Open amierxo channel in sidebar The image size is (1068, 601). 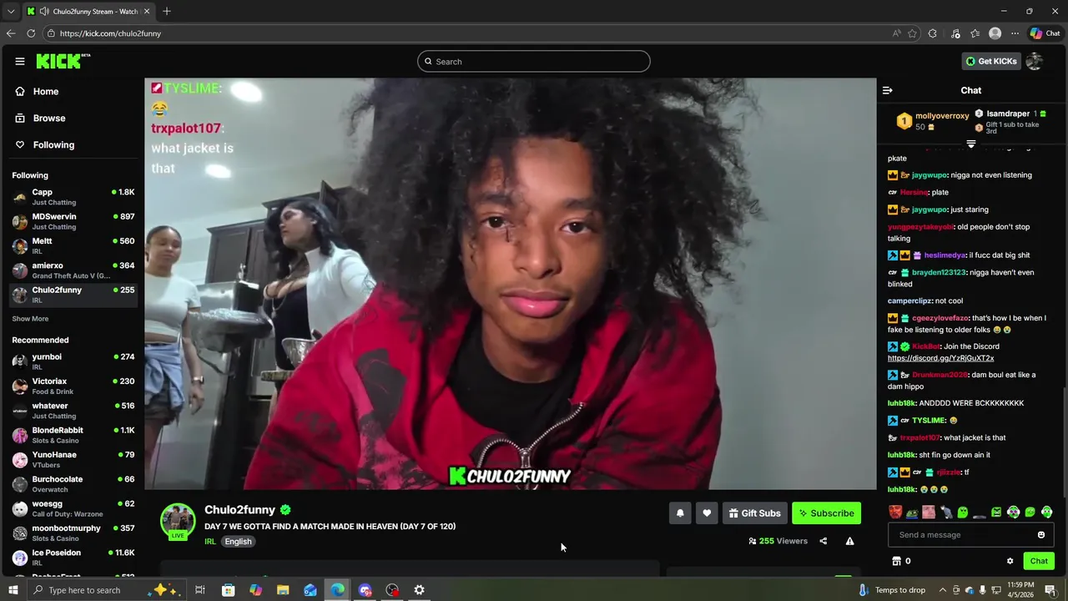pos(73,270)
